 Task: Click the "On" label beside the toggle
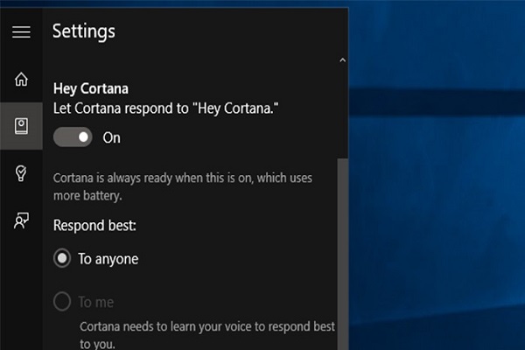(x=112, y=137)
